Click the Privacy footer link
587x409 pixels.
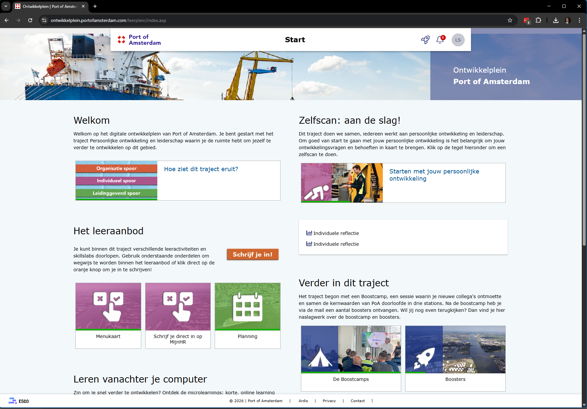[329, 401]
